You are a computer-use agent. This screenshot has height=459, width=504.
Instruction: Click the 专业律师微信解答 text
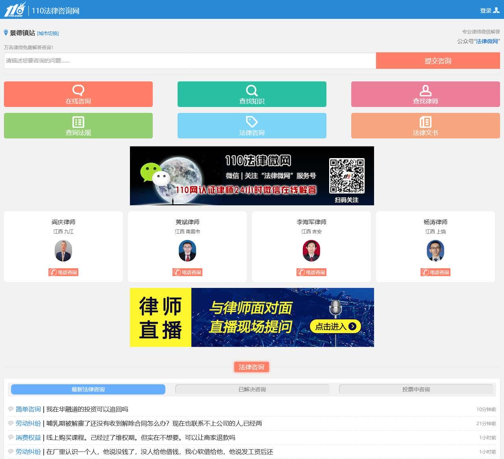coord(481,31)
